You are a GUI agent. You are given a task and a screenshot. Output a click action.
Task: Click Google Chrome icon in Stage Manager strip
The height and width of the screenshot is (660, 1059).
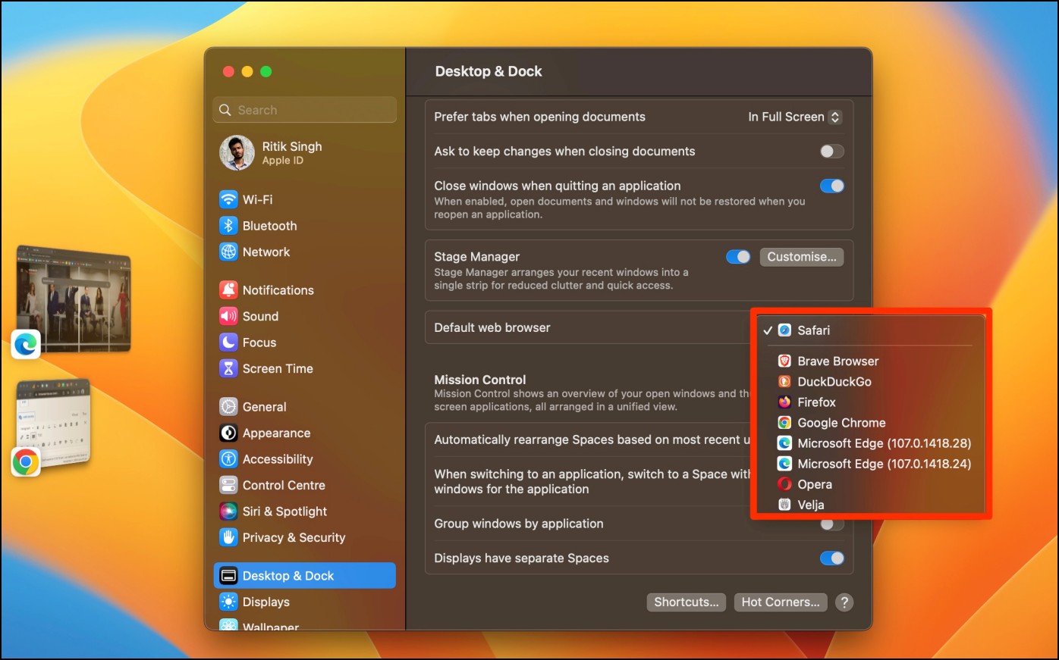pyautogui.click(x=26, y=461)
